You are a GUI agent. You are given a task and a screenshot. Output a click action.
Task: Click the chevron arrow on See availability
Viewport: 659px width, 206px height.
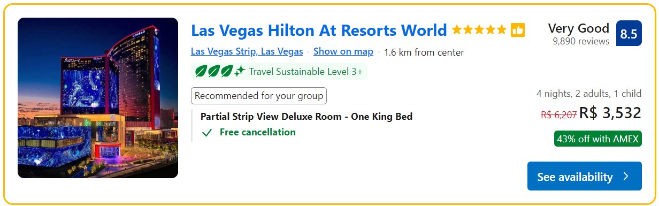coord(626,176)
